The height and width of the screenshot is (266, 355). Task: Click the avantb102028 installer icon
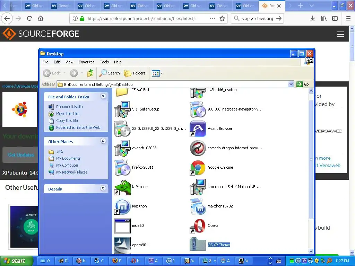122,148
